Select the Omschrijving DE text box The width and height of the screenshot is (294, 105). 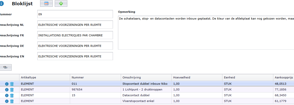coord(75,46)
